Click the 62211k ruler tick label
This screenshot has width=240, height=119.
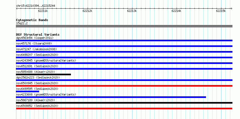point(43,11)
